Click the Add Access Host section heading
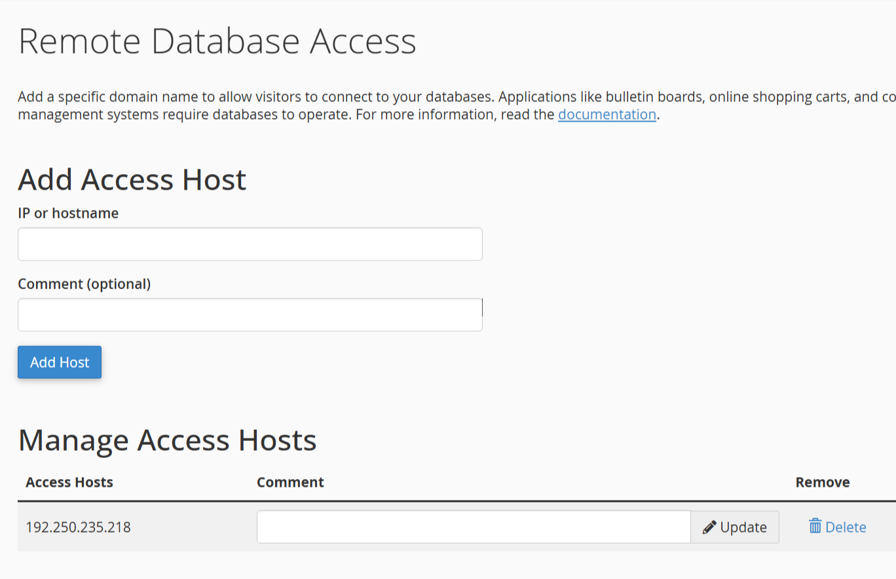Viewport: 896px width, 579px height. click(x=132, y=179)
